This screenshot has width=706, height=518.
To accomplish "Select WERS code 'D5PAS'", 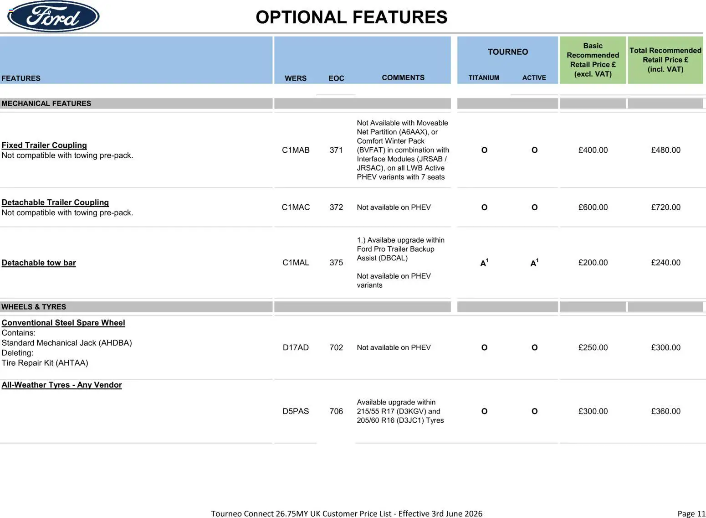I will coord(296,411).
